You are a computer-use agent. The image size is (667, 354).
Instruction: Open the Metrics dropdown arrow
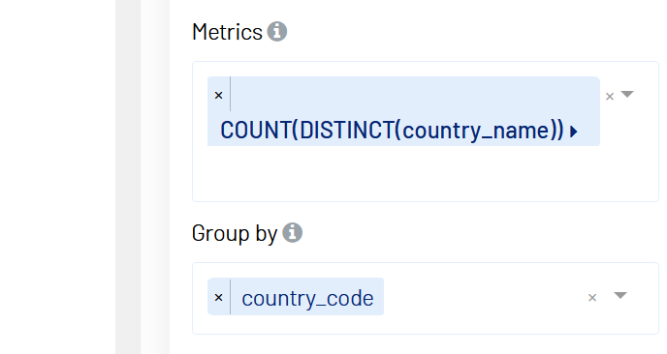click(x=627, y=94)
